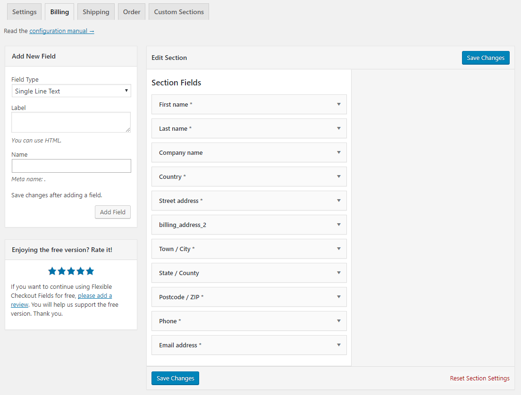Click the Add Field button
The height and width of the screenshot is (395, 521).
pyautogui.click(x=112, y=212)
